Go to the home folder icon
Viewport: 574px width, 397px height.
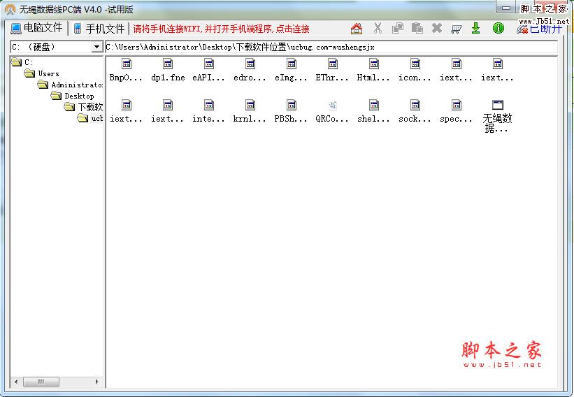click(356, 28)
